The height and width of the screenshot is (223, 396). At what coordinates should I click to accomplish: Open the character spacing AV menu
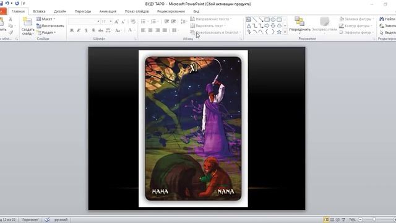tap(109, 30)
